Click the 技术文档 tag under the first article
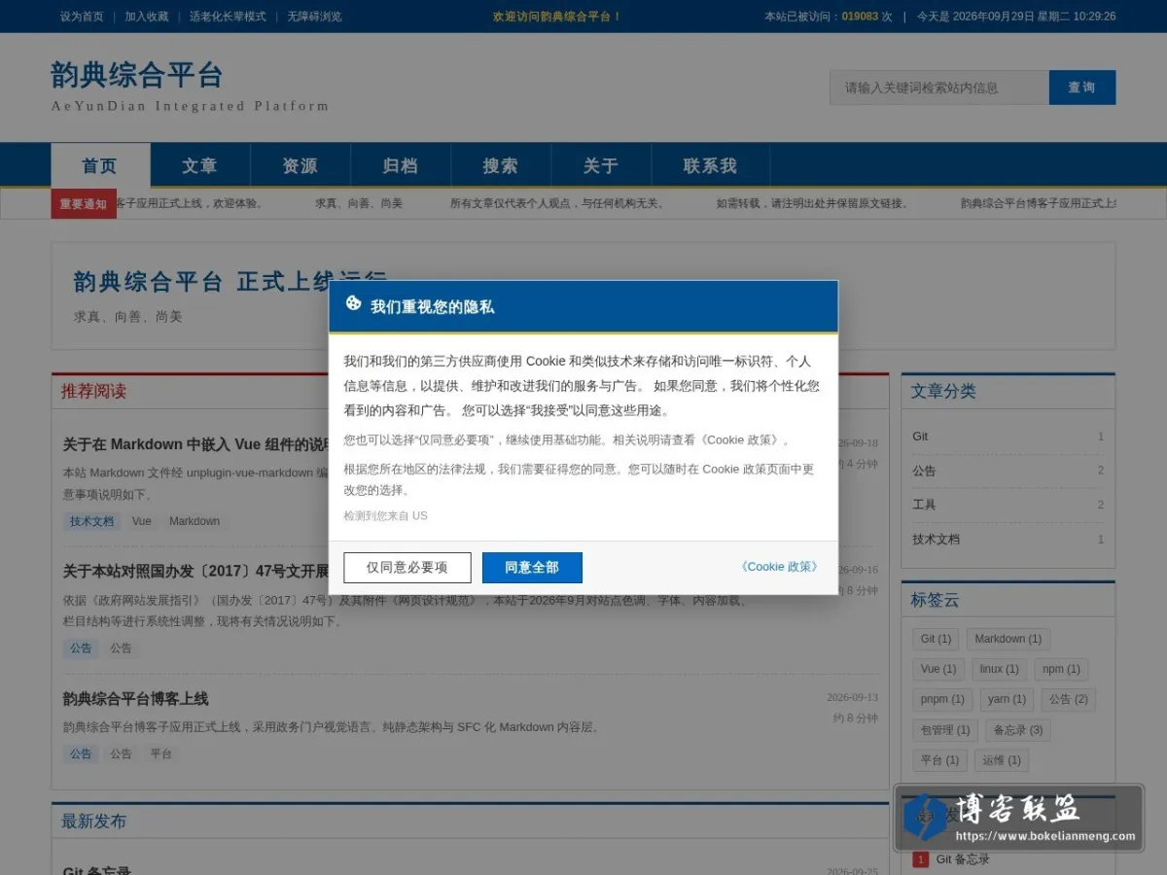Viewport: 1167px width, 875px height. (x=91, y=521)
